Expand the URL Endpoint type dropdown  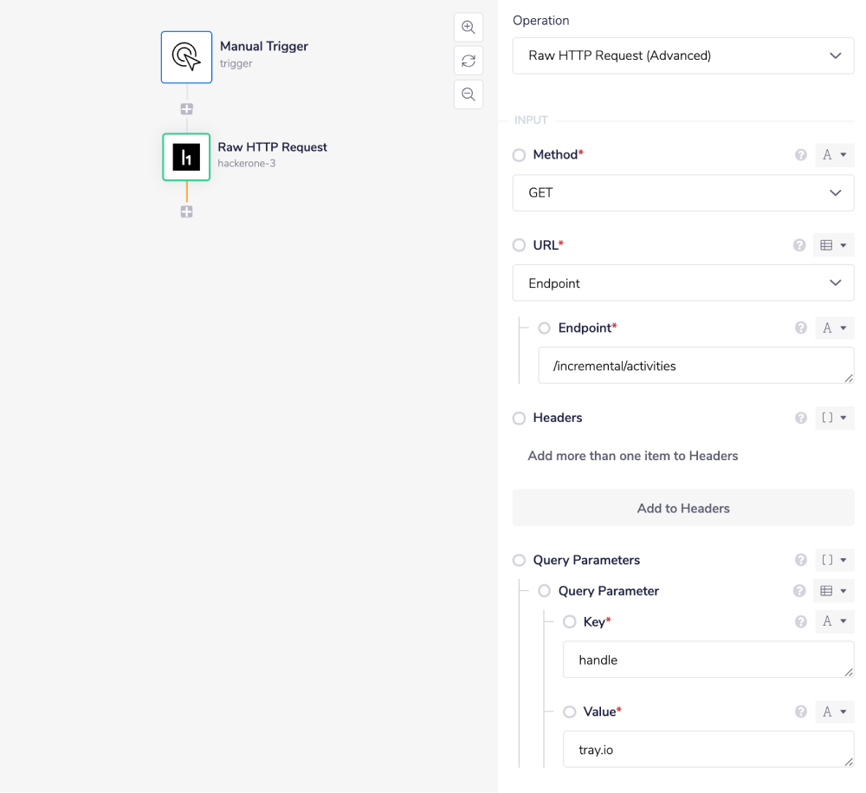[x=683, y=283]
